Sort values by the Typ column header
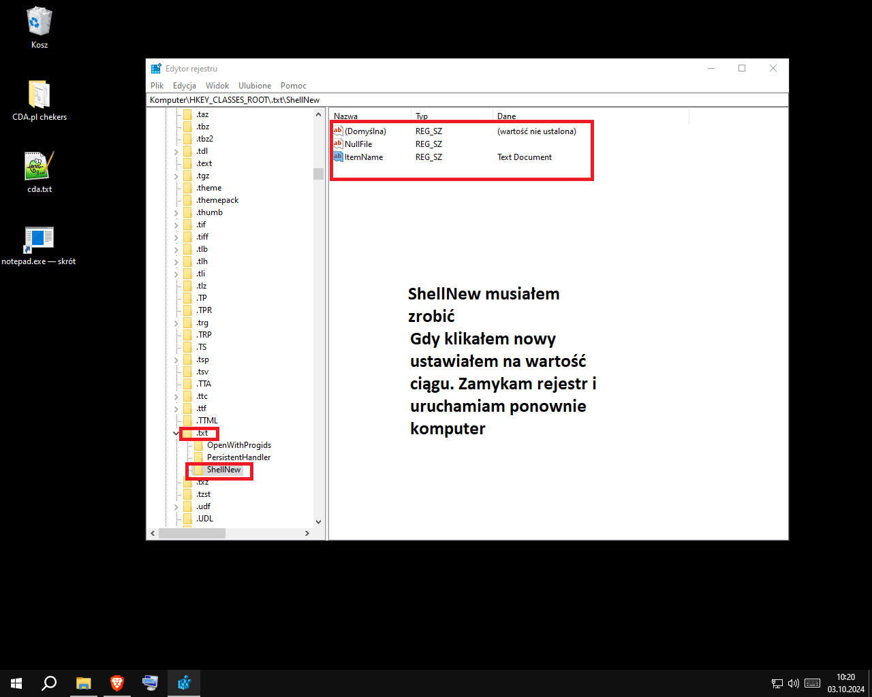This screenshot has width=872, height=697. [x=452, y=116]
